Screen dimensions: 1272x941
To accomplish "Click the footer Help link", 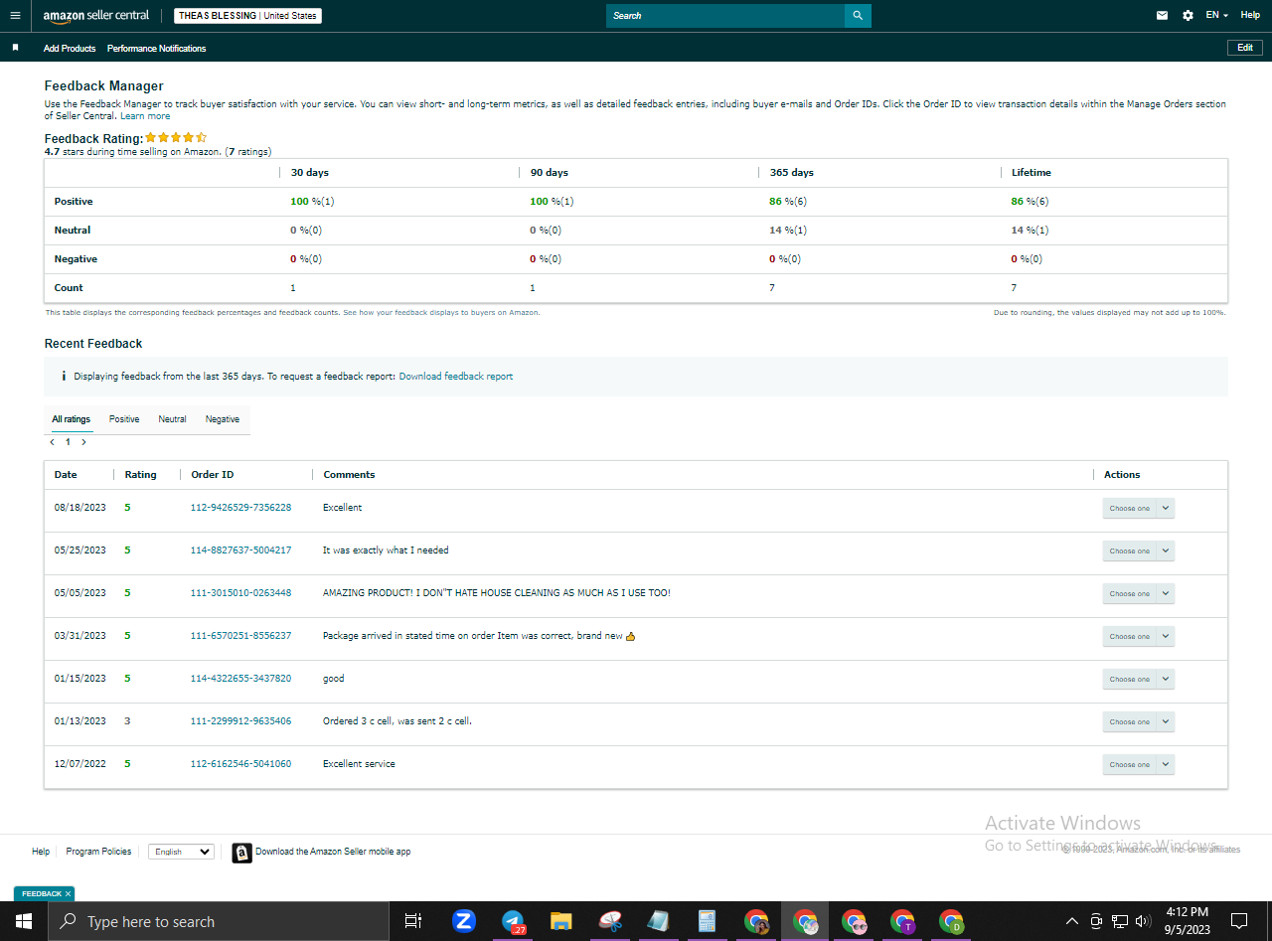I will point(41,852).
